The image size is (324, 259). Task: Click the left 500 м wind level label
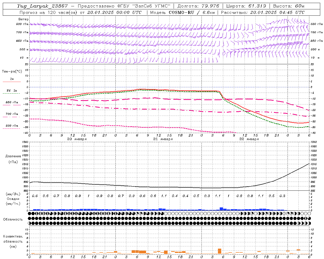[24, 49]
